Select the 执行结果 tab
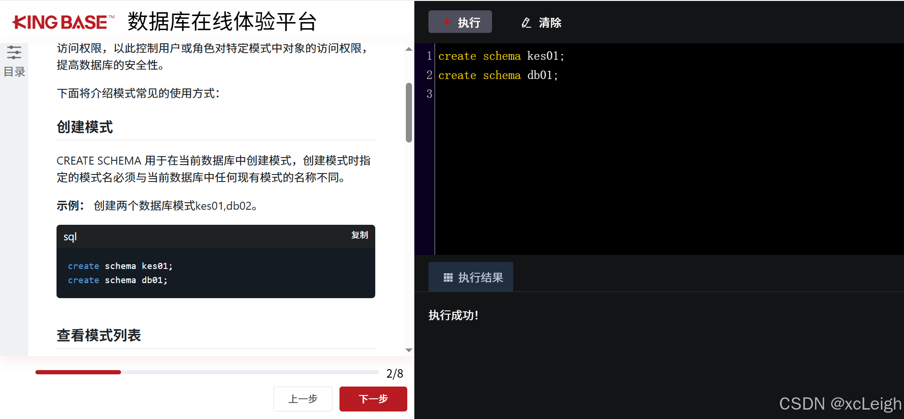Viewport: 904px width, 419px height. pos(471,277)
